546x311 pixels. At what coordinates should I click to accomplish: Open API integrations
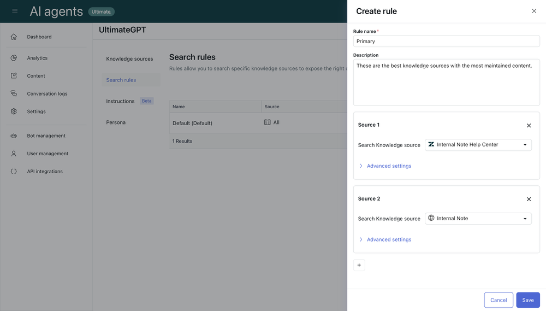[45, 172]
